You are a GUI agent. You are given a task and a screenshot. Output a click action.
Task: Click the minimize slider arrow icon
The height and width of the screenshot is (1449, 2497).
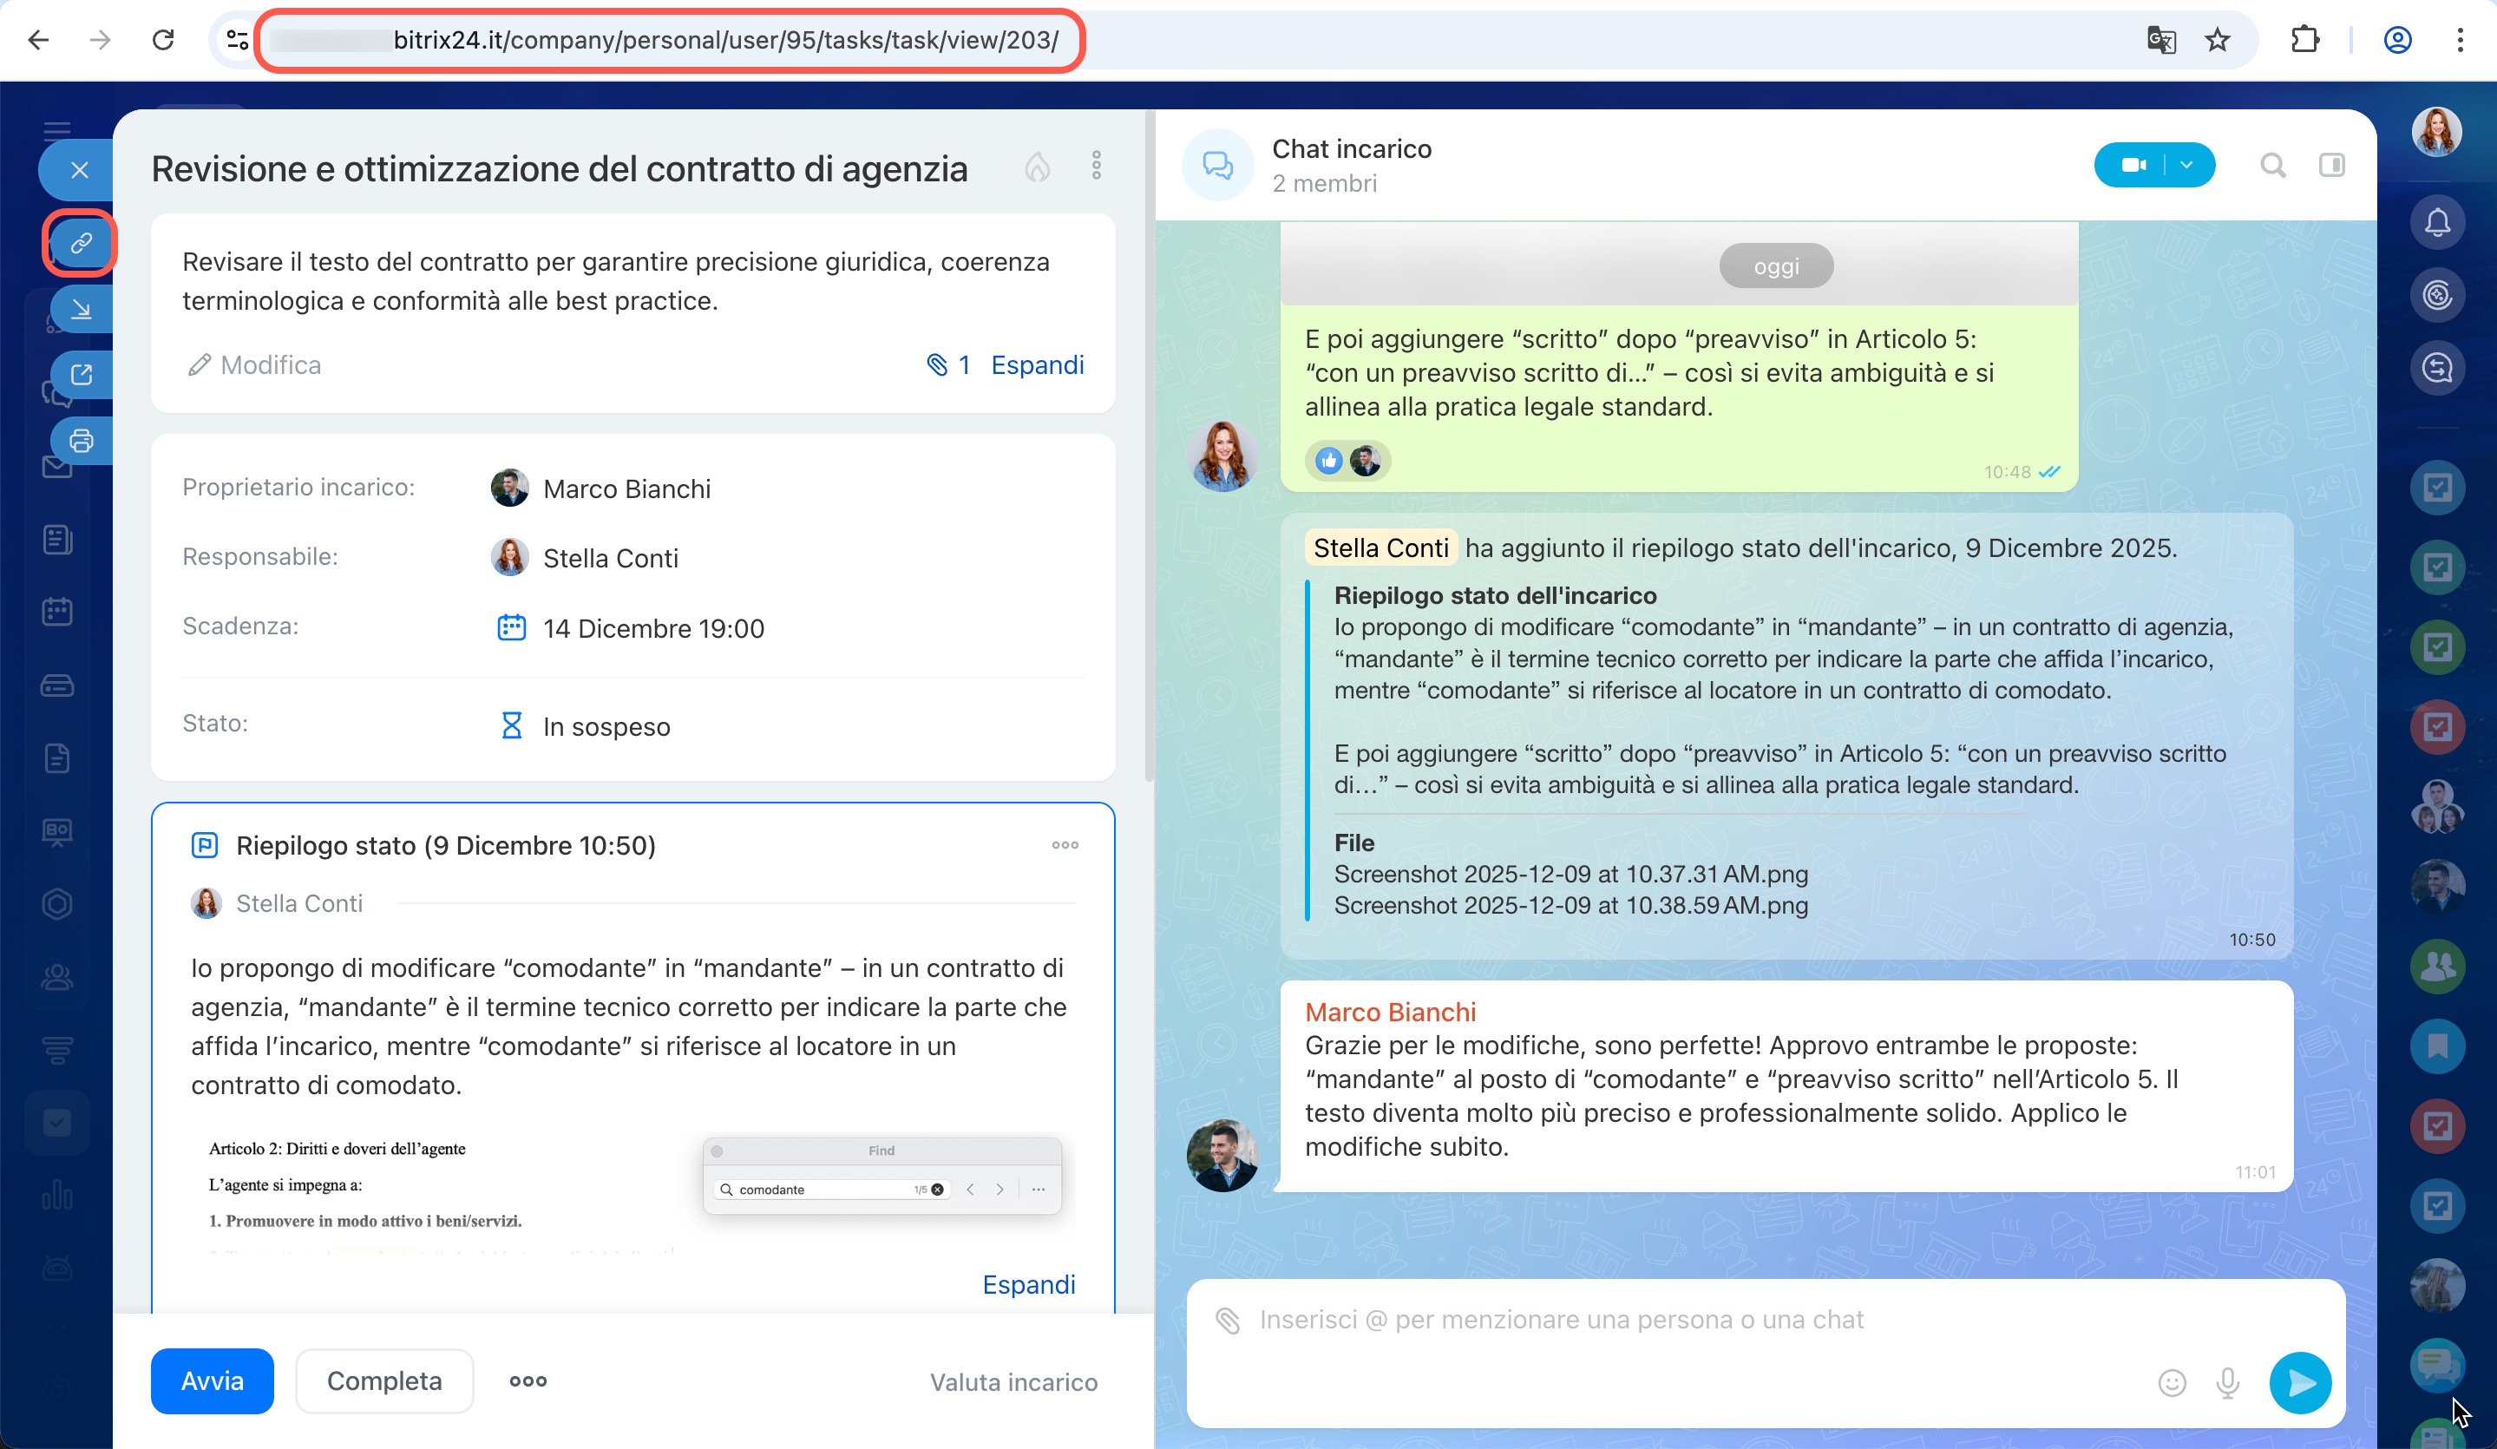pyautogui.click(x=82, y=309)
